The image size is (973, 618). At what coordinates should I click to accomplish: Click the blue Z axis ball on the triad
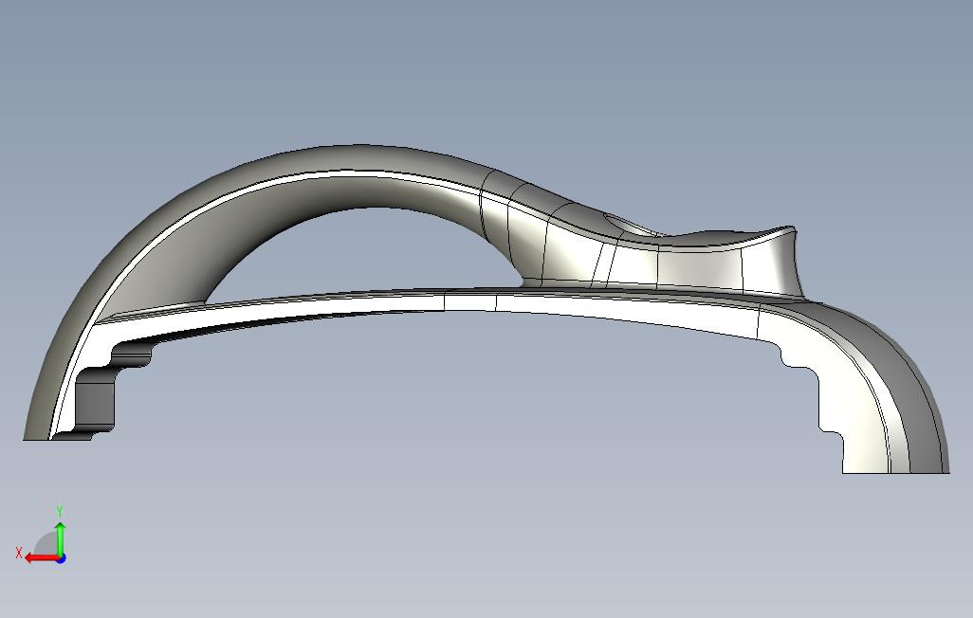click(x=61, y=558)
